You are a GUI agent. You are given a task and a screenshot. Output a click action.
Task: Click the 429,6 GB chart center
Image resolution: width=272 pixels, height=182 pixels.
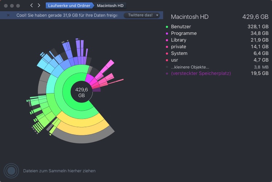(x=81, y=92)
